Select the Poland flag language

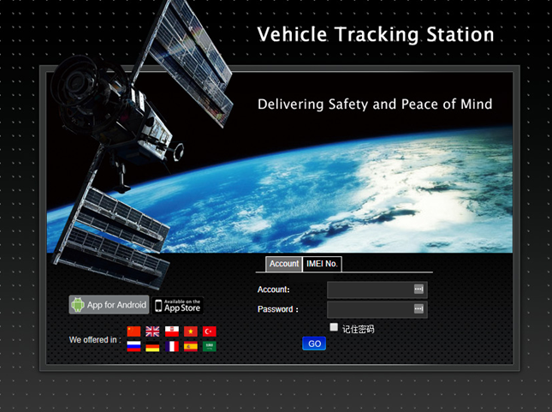[172, 331]
